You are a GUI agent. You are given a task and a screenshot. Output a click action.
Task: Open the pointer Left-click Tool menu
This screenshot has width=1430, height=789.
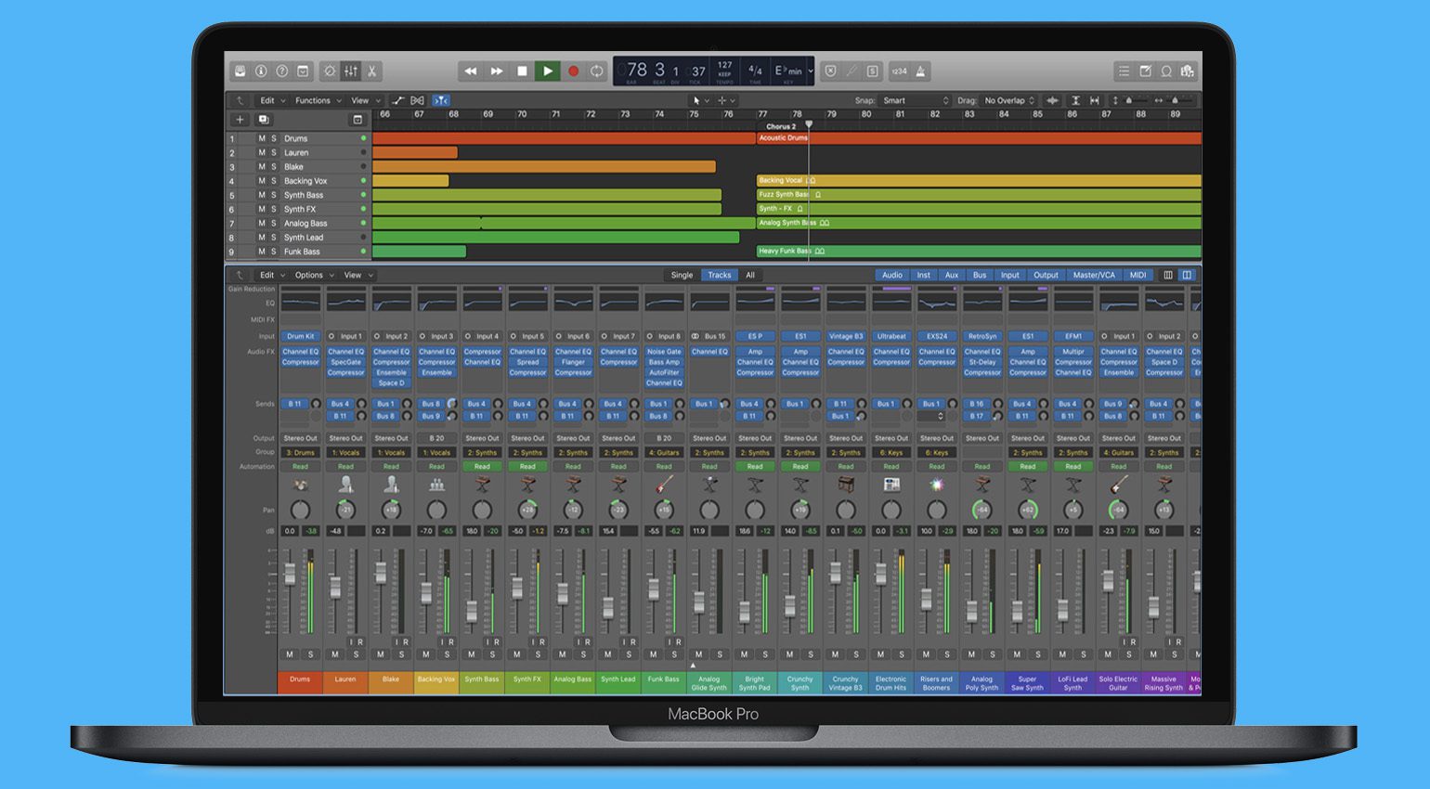pos(699,100)
